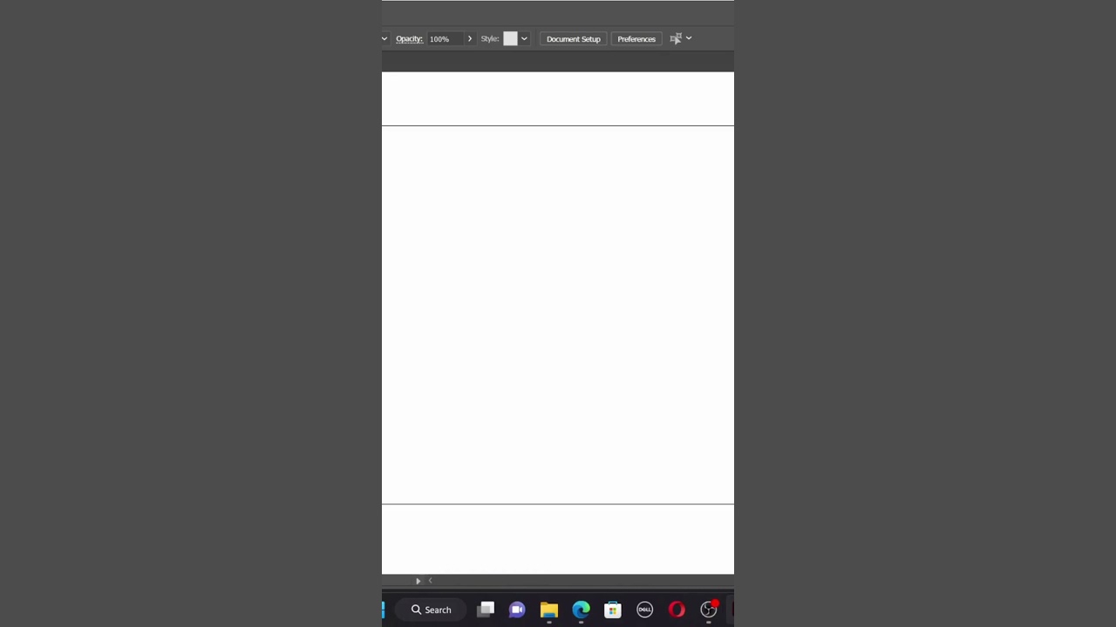Click the horizontal scrollbar left arrow

coord(430,581)
